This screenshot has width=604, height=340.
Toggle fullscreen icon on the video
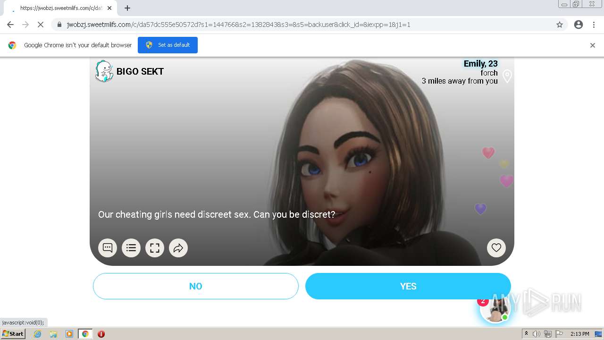[x=155, y=248]
